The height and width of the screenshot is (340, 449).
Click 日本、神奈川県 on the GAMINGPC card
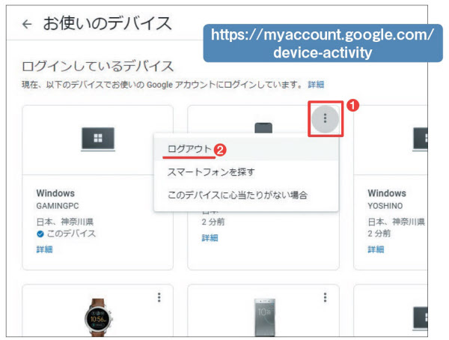click(x=65, y=222)
